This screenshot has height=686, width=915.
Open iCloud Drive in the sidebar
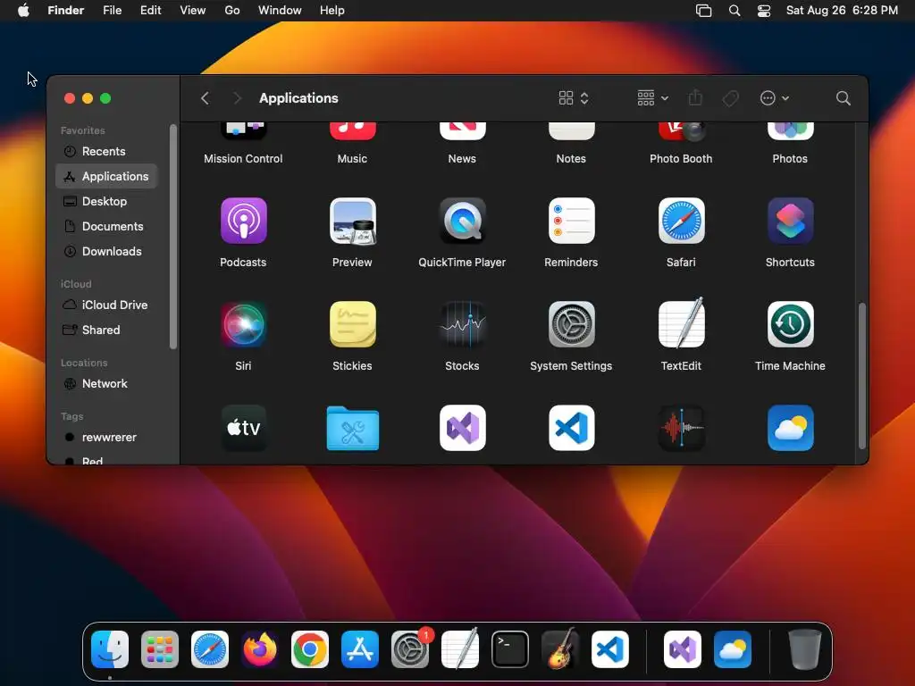(106, 305)
